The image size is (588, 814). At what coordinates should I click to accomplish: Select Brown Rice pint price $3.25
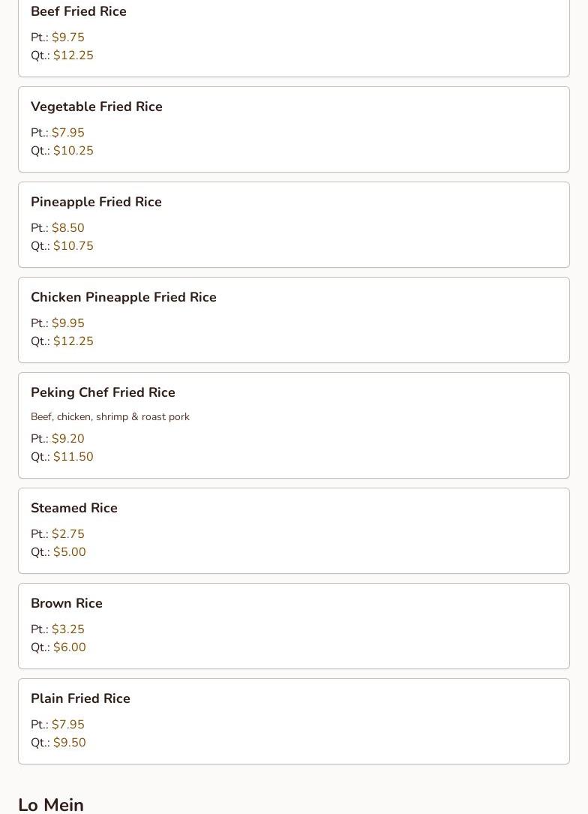pyautogui.click(x=67, y=629)
